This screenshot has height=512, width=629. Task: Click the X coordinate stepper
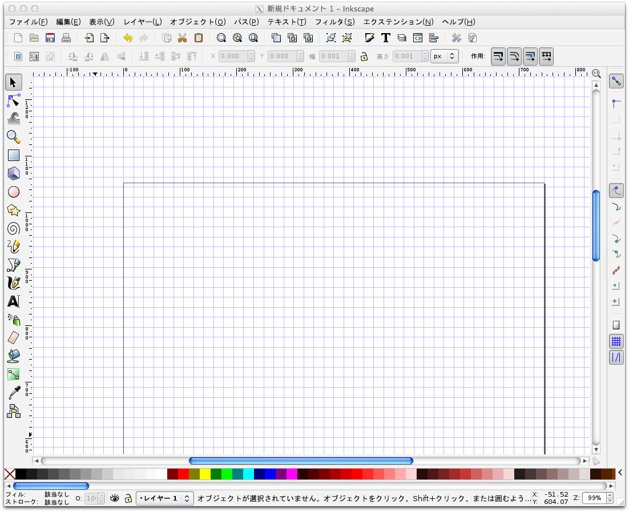[x=252, y=56]
